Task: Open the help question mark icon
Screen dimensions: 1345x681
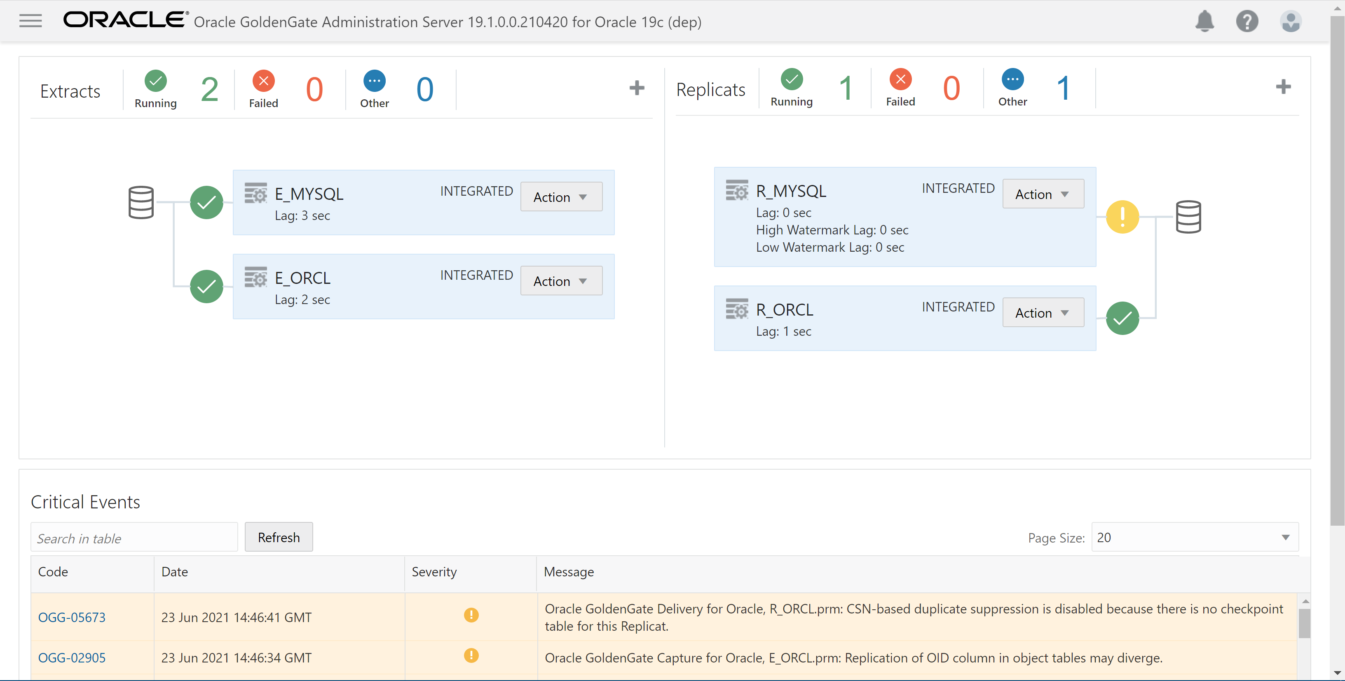Action: pos(1247,21)
